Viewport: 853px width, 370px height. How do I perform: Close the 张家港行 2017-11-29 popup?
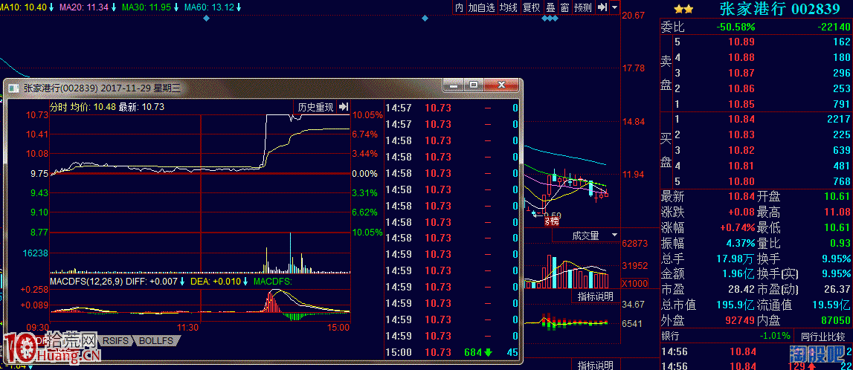coord(500,85)
